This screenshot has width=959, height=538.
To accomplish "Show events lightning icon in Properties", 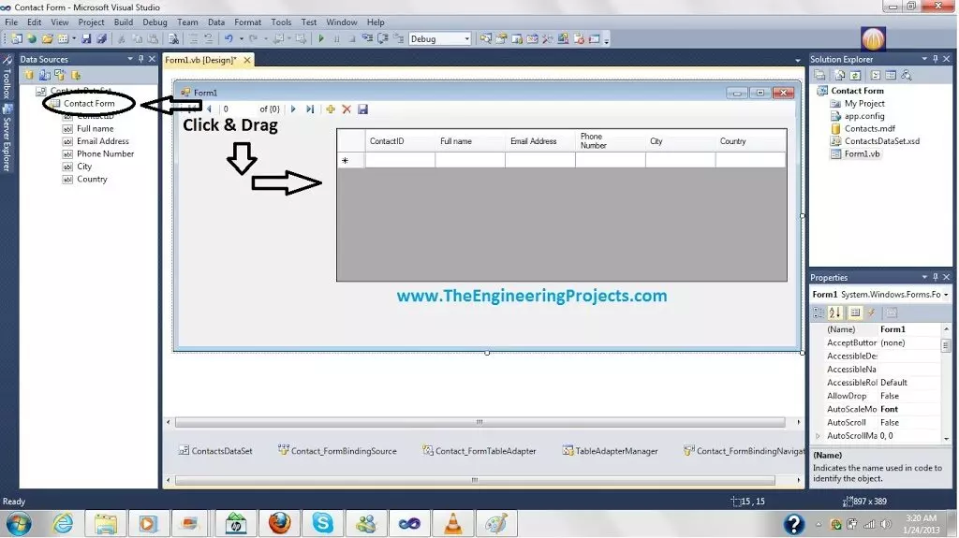I will click(x=870, y=313).
